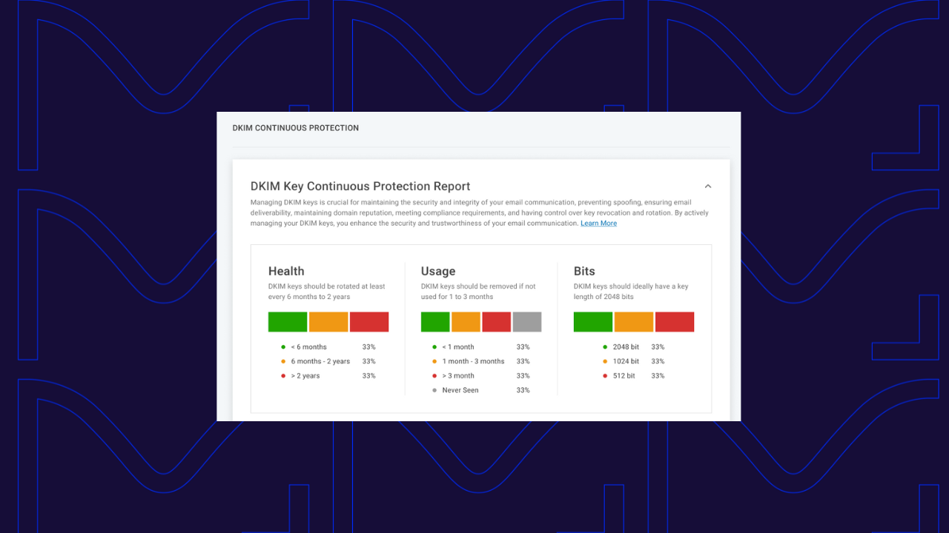The image size is (949, 533).
Task: Click the Bits section heading
Action: pos(584,271)
